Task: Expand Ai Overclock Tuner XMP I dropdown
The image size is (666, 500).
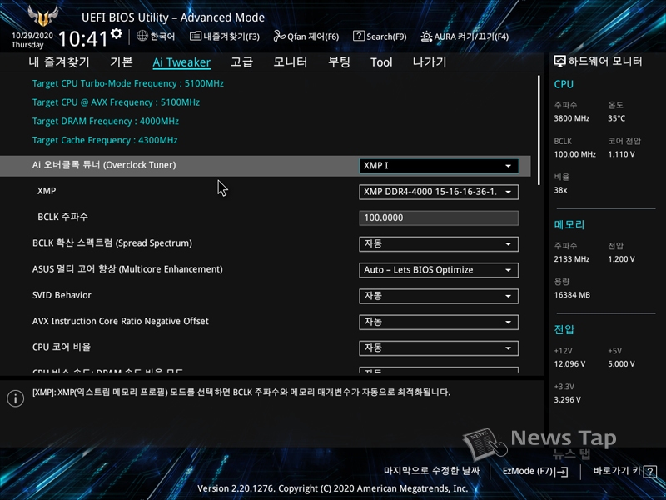Action: click(439, 166)
